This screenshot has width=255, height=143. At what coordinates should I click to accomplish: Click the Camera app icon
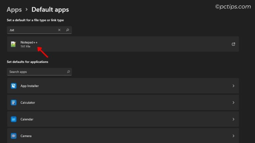pos(14,136)
